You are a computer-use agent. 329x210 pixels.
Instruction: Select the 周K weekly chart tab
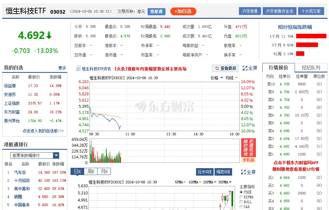point(91,171)
